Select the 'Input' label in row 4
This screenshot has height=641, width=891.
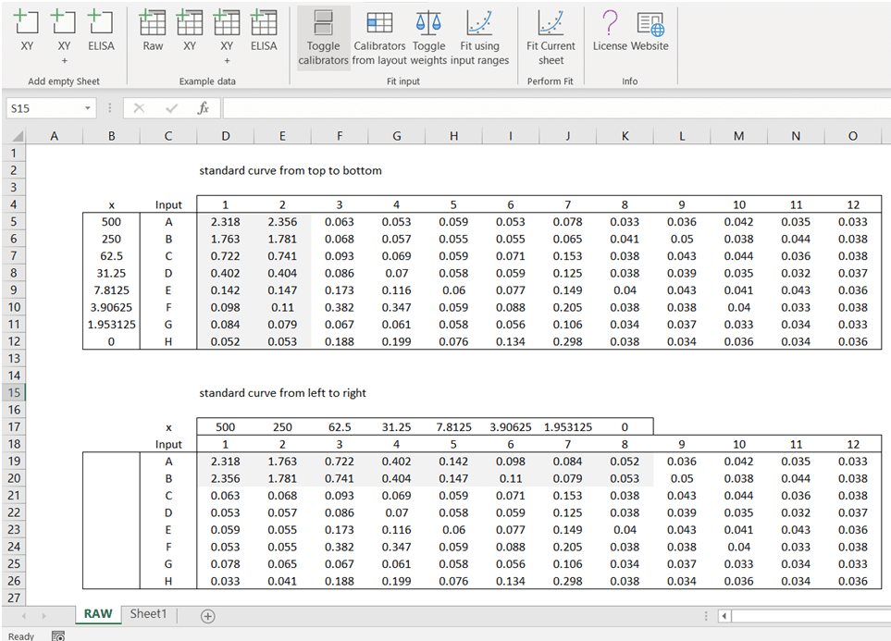point(168,204)
